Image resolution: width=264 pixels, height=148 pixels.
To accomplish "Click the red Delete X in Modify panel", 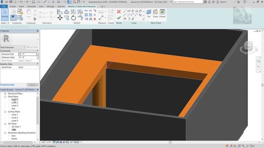I will pyautogui.click(x=95, y=19).
